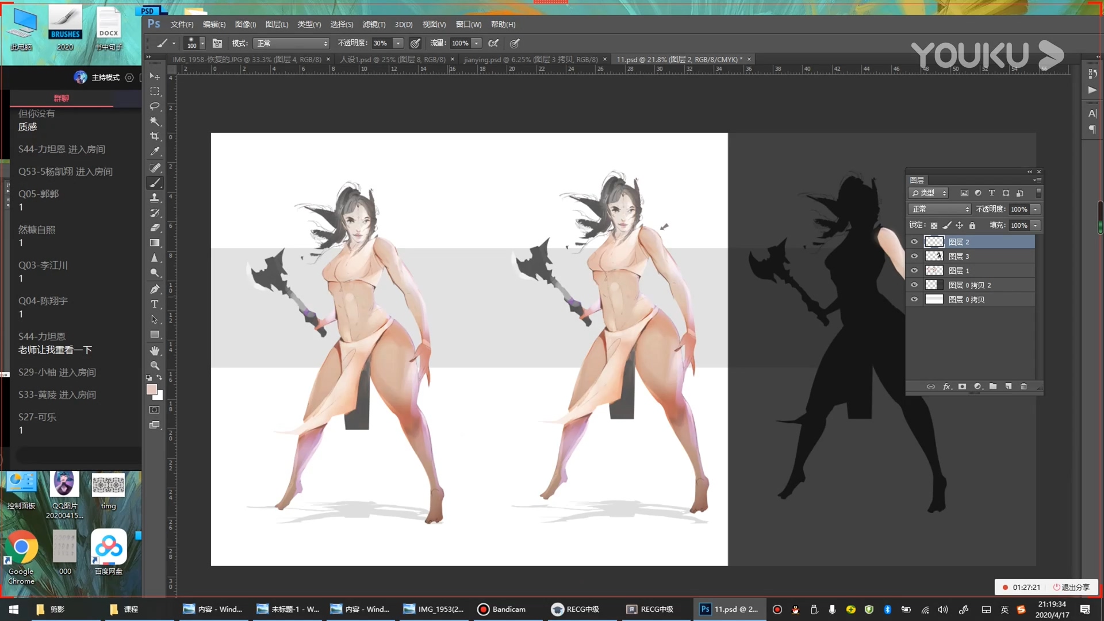Hide layer 图层 0 拷贝 2 eye
This screenshot has width=1104, height=621.
pyautogui.click(x=914, y=285)
